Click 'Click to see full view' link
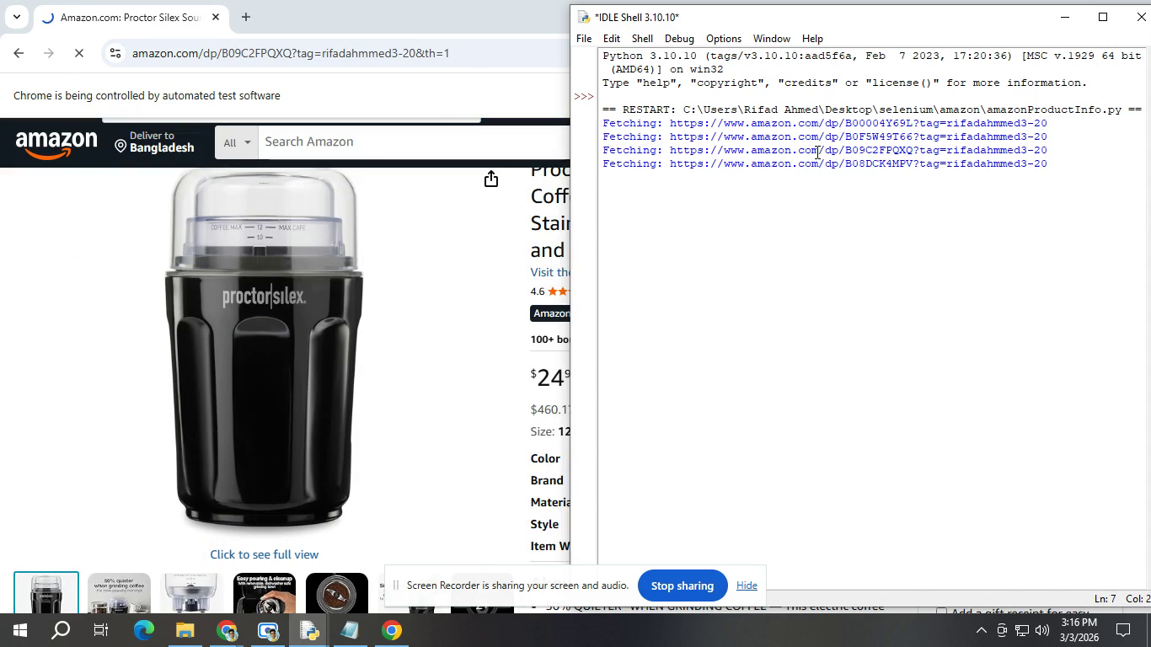Image resolution: width=1151 pixels, height=647 pixels. pos(264,554)
